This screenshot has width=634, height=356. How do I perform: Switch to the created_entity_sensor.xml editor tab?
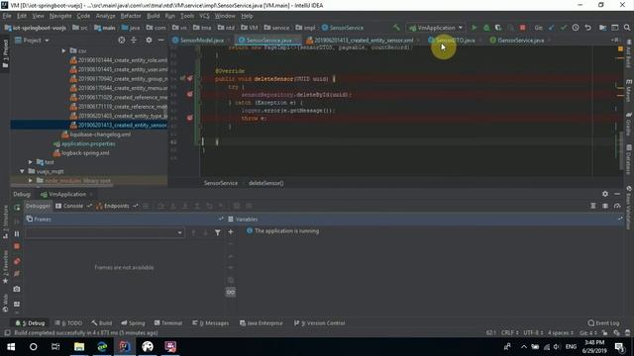tap(363, 40)
